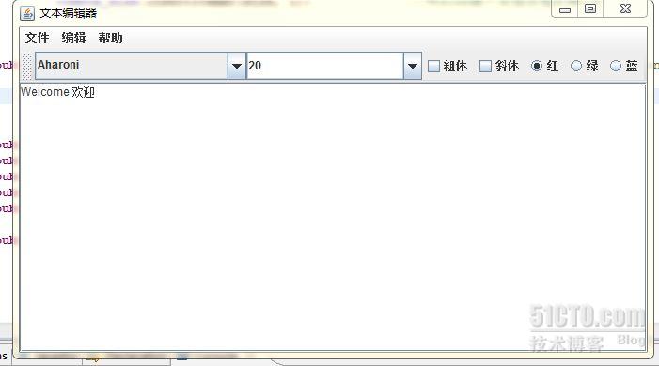This screenshot has width=659, height=366.
Task: Click the font size field showing 20
Action: (325, 66)
